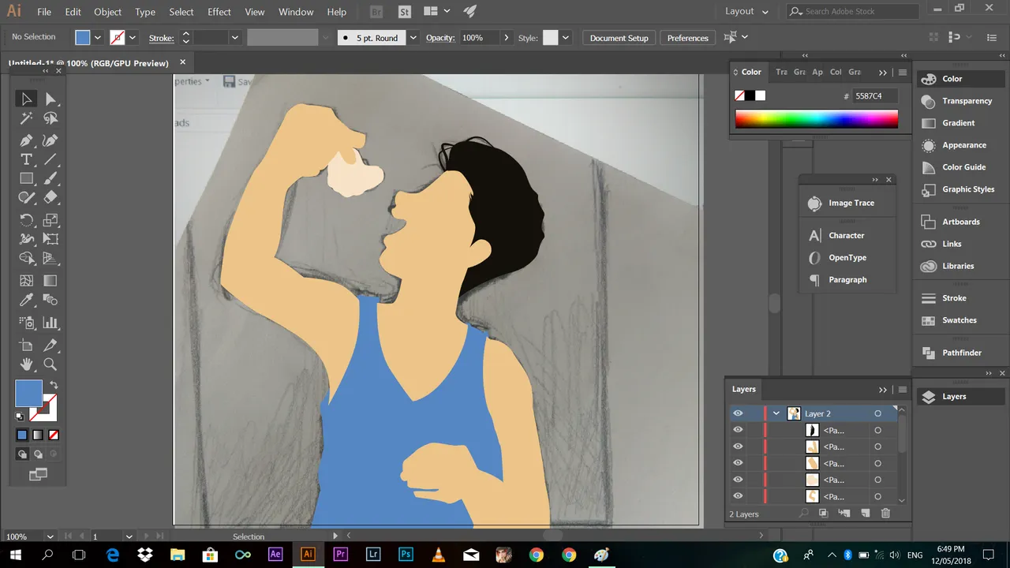The height and width of the screenshot is (568, 1010).
Task: Select the Hand tool
Action: (26, 364)
